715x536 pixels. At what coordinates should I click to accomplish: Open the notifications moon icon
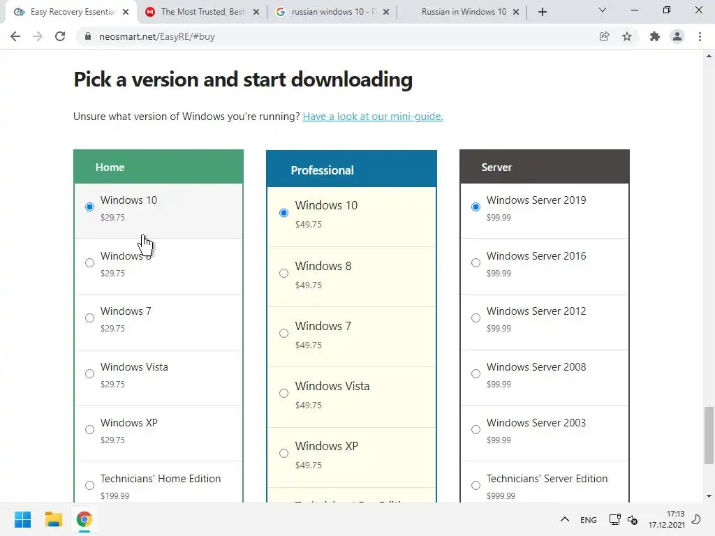tap(696, 519)
